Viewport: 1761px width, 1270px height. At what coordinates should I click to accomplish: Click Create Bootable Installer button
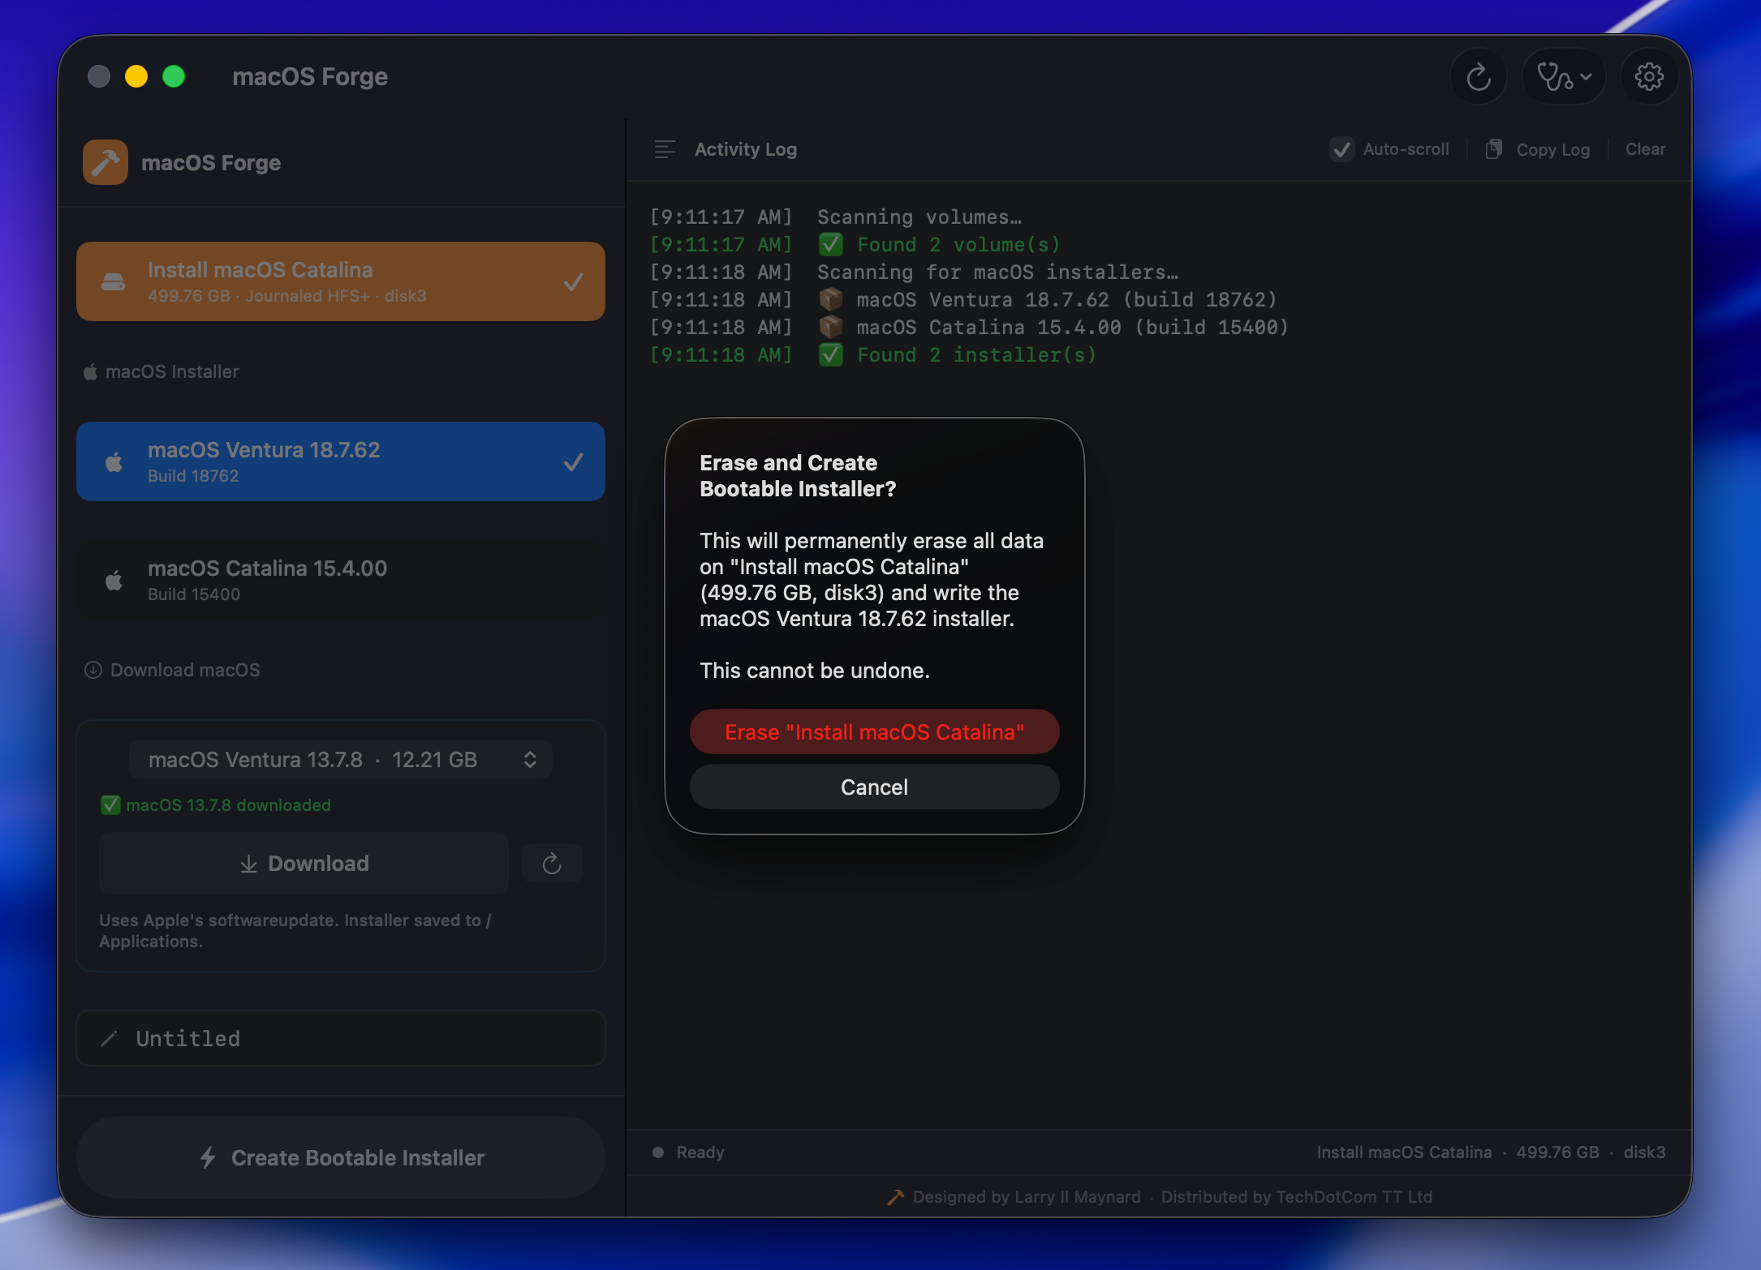[341, 1157]
